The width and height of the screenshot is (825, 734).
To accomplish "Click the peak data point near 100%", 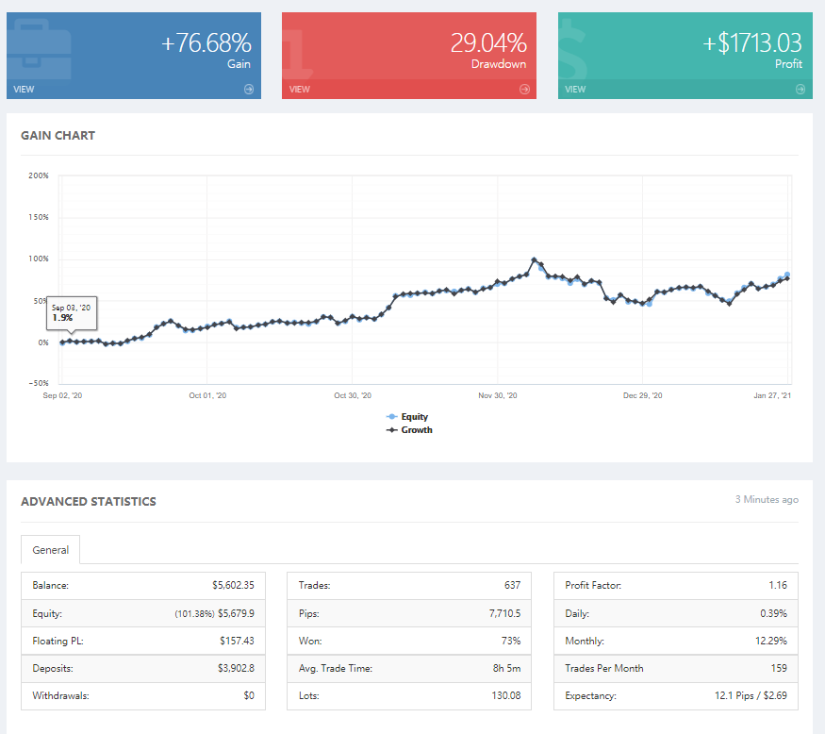I will pyautogui.click(x=534, y=259).
